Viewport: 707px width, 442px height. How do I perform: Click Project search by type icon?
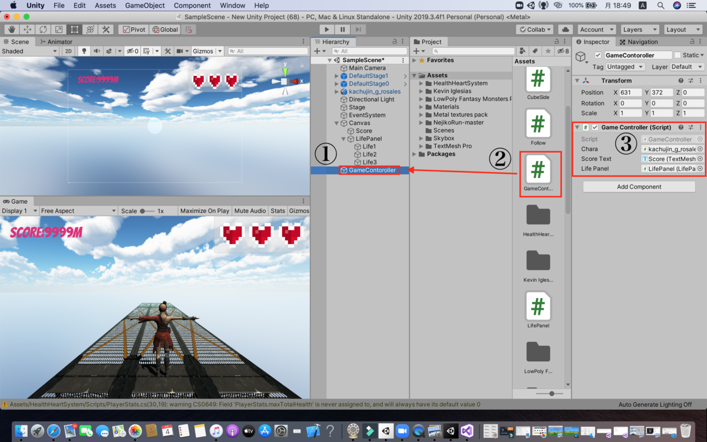click(x=523, y=51)
